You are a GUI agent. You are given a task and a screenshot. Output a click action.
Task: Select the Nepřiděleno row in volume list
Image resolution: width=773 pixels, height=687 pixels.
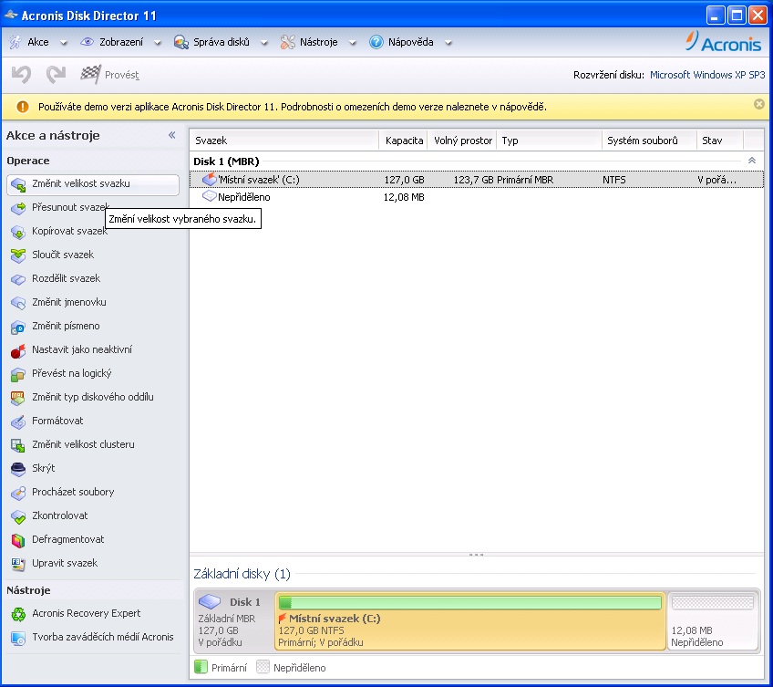(477, 197)
